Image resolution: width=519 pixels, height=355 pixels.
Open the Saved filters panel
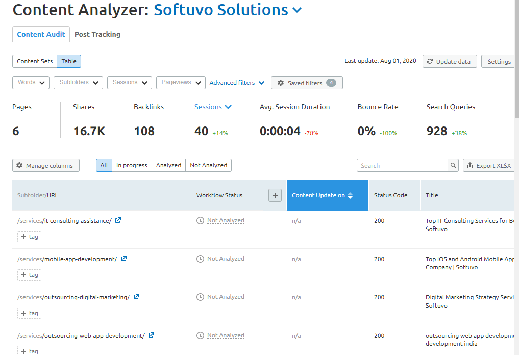pos(307,83)
